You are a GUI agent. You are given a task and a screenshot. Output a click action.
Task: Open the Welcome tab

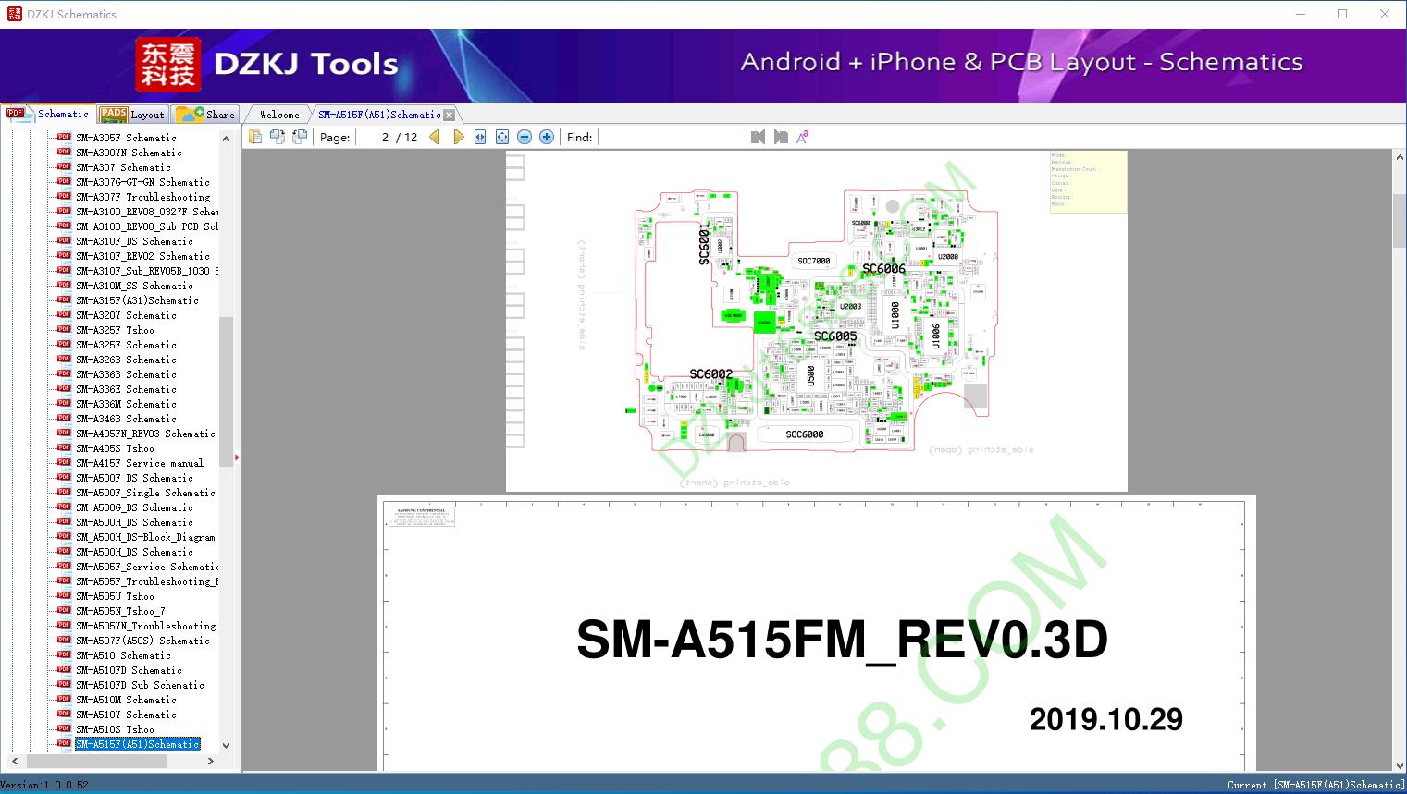pos(279,115)
